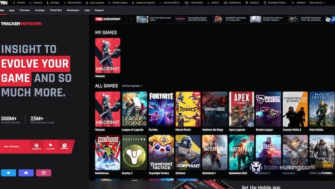This screenshot has width=335, height=189.
Task: Open XDefiant from the top game bar
Action: click(299, 3)
